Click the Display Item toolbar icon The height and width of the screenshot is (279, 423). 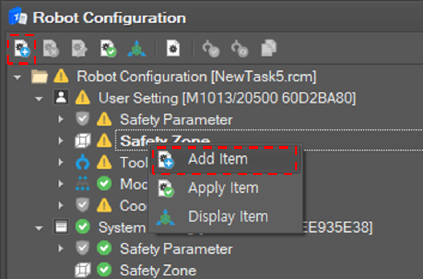137,49
